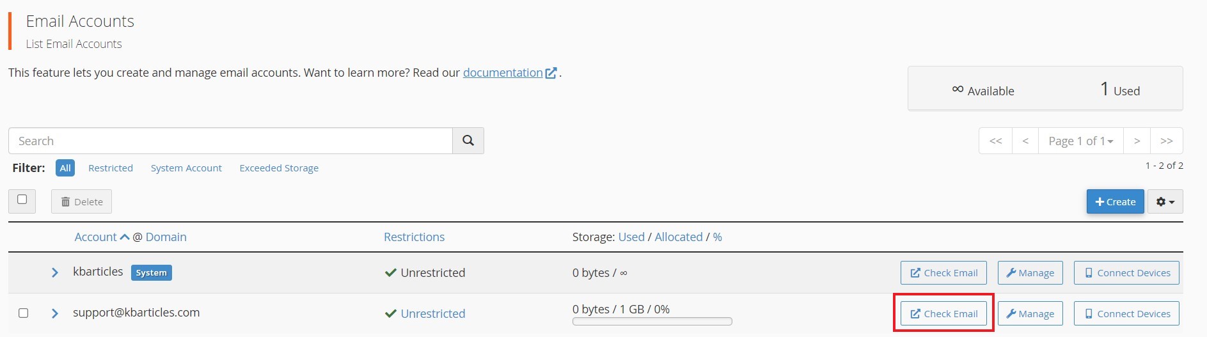This screenshot has height=337, width=1207.
Task: Select the Exceeded Storage filter
Action: point(279,168)
